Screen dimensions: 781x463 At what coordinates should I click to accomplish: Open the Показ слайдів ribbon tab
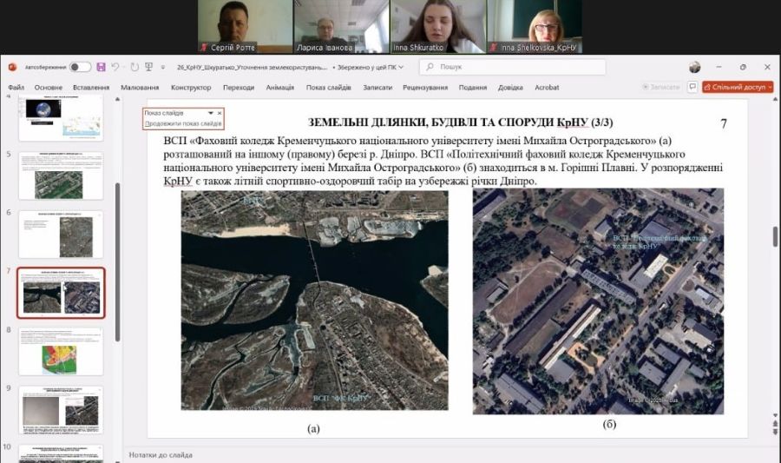[329, 87]
